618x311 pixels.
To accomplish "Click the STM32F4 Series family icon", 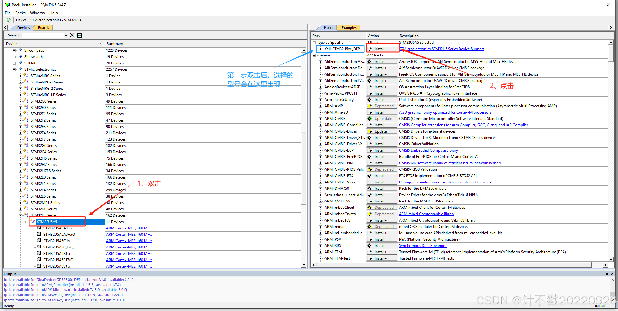I will [26, 133].
